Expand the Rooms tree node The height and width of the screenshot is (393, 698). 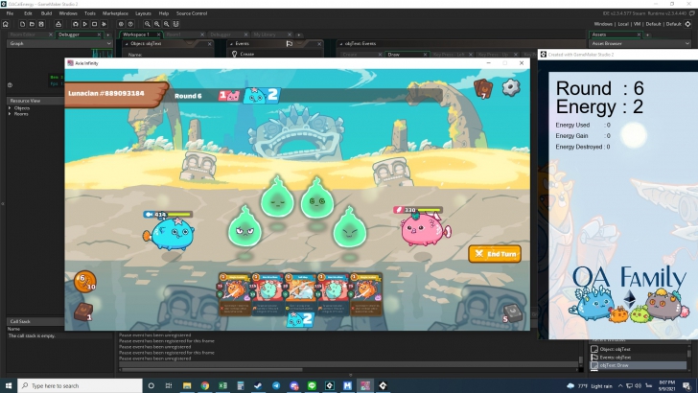point(10,114)
